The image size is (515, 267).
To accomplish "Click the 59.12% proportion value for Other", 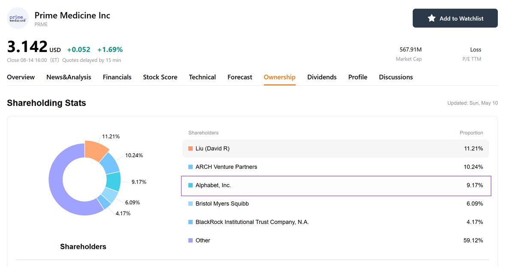I will coord(473,241).
